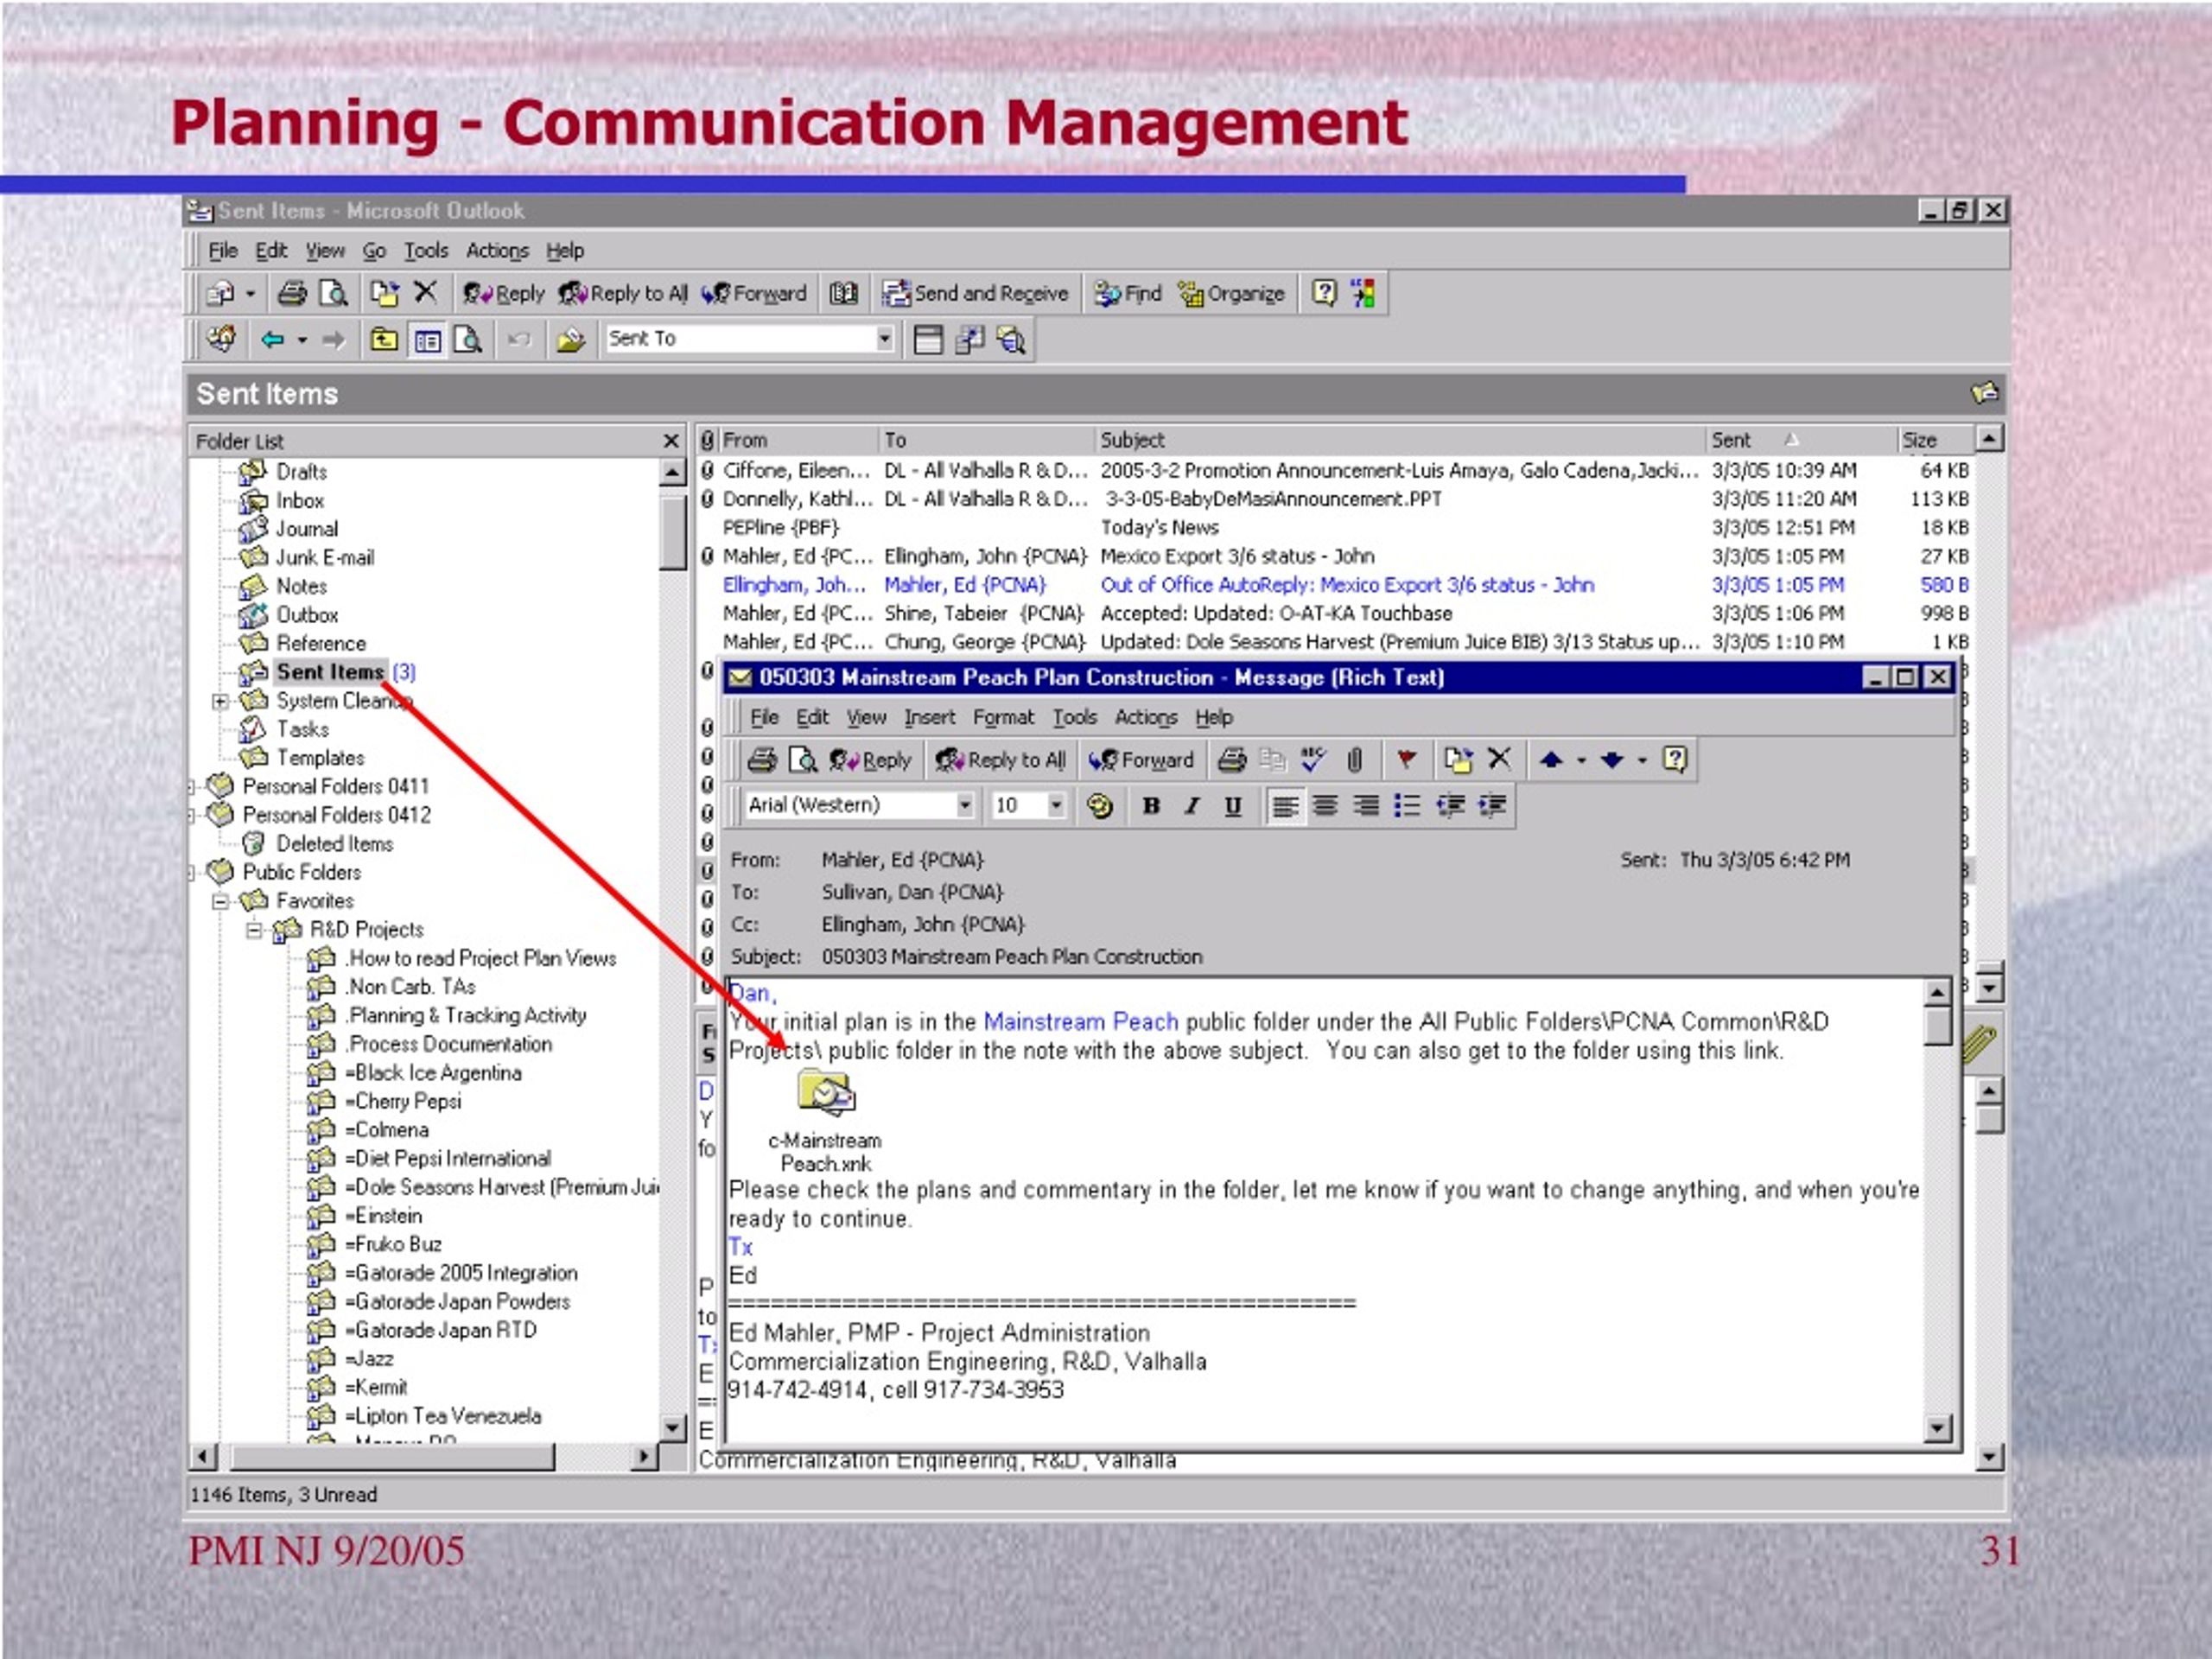
Task: Click message body scrollbar down arrow
Action: point(1937,1428)
